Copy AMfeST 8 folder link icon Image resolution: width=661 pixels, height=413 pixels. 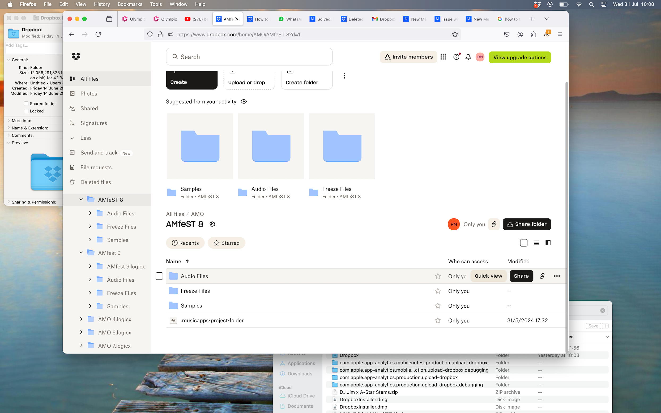point(494,224)
